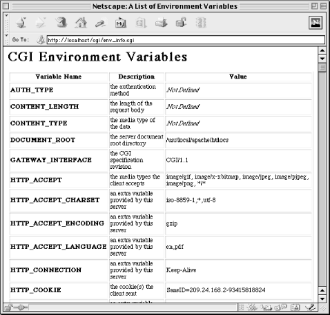The image size is (330, 315).
Task: Open Search with the flashlight icon
Action: [101, 23]
